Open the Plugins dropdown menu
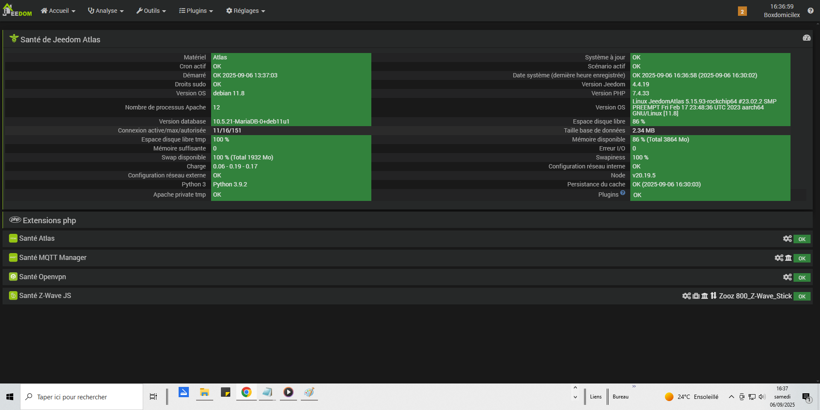Screen dimensions: 820x410 (x=196, y=11)
